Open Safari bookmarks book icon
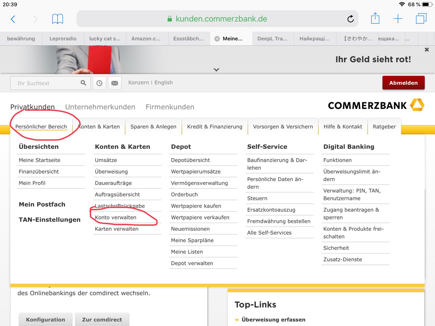435x326 pixels. point(57,19)
